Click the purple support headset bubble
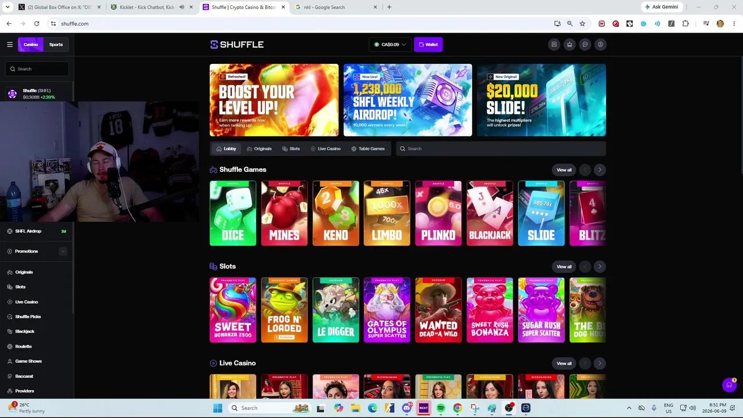 tap(729, 385)
